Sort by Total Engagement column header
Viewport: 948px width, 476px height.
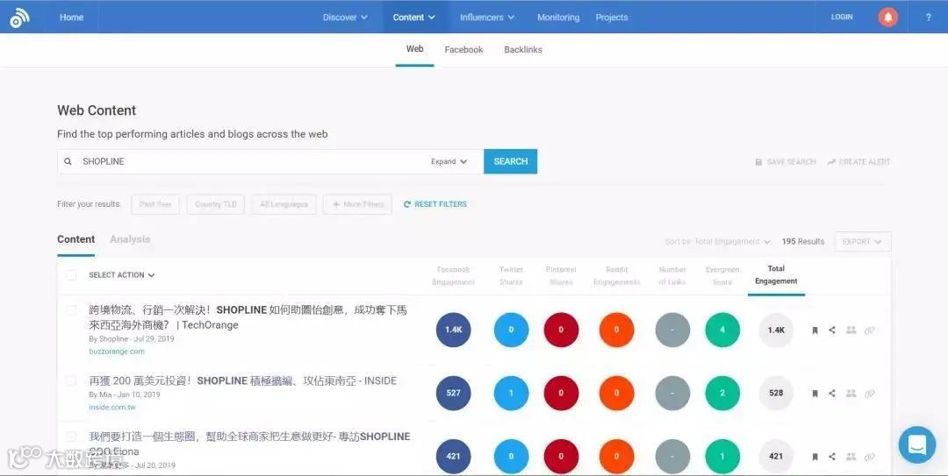pos(776,275)
